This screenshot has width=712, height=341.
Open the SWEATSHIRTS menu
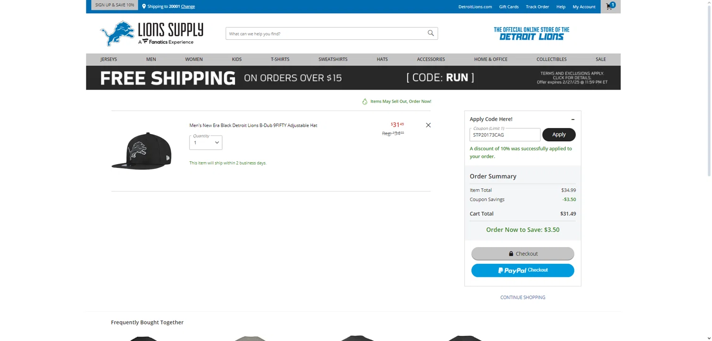[333, 59]
